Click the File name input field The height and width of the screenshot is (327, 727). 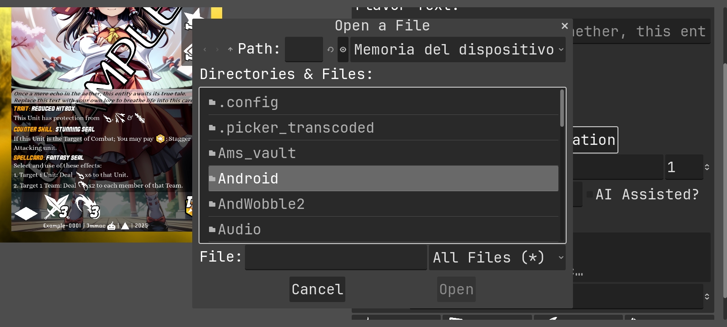click(336, 258)
